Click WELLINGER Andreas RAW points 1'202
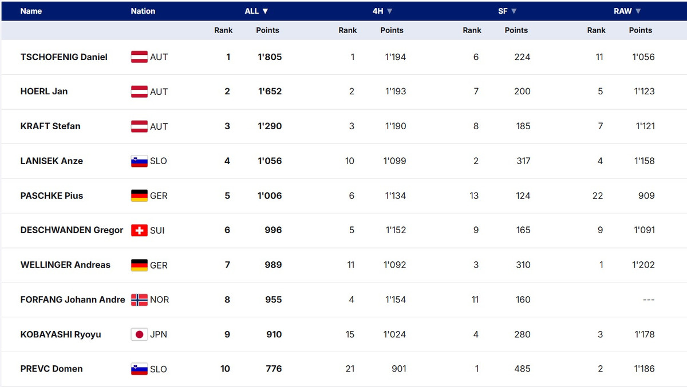The width and height of the screenshot is (687, 387). pos(643,265)
